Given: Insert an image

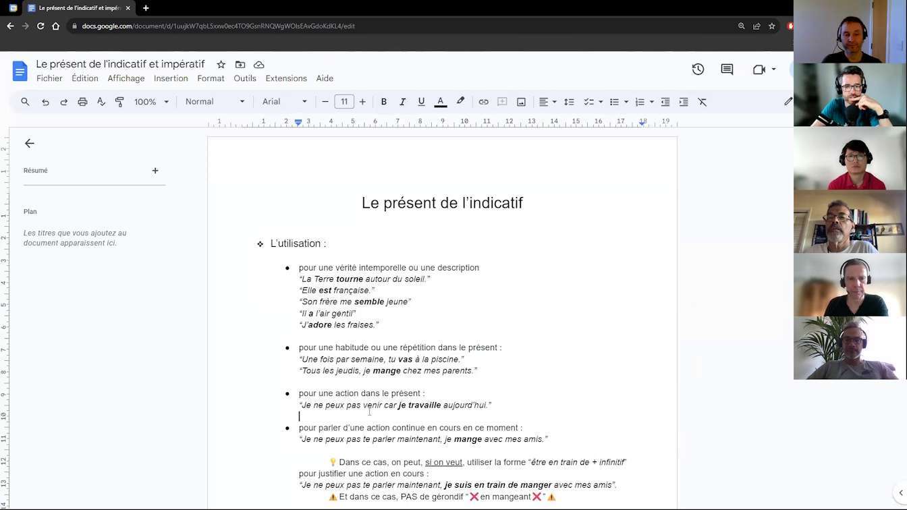Looking at the screenshot, I should 521,102.
